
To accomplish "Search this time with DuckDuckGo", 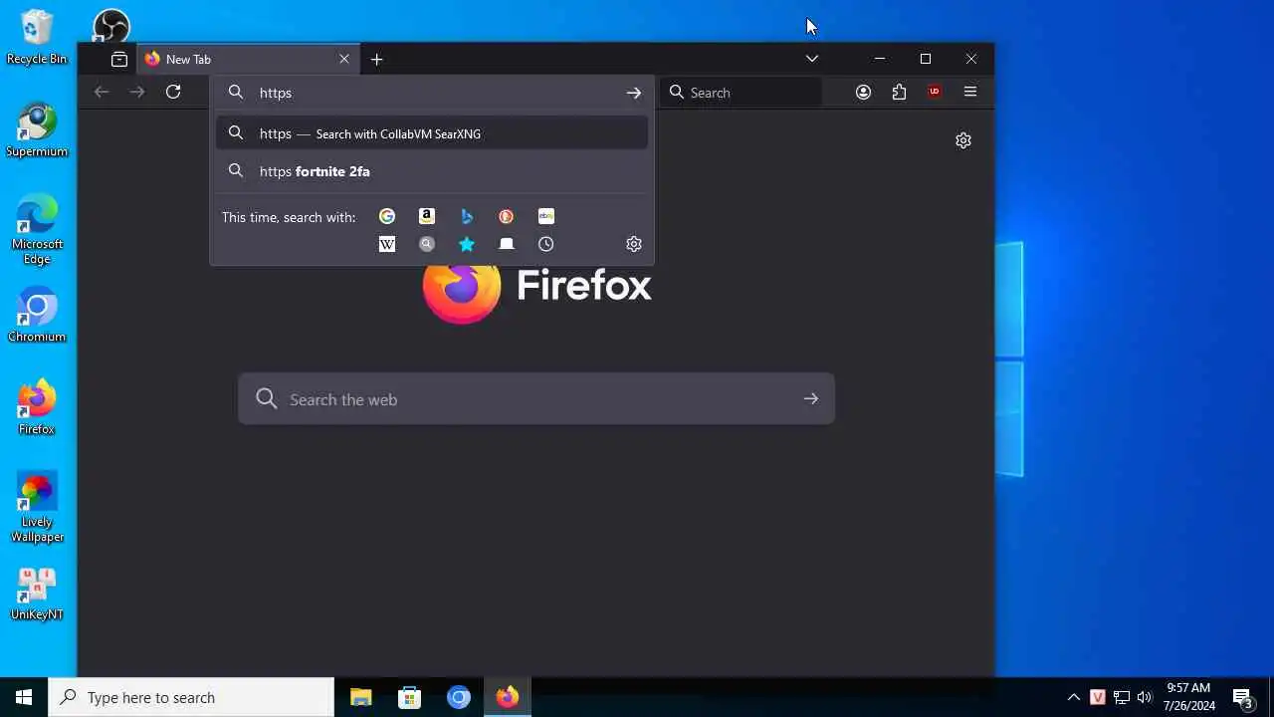I will pyautogui.click(x=507, y=216).
